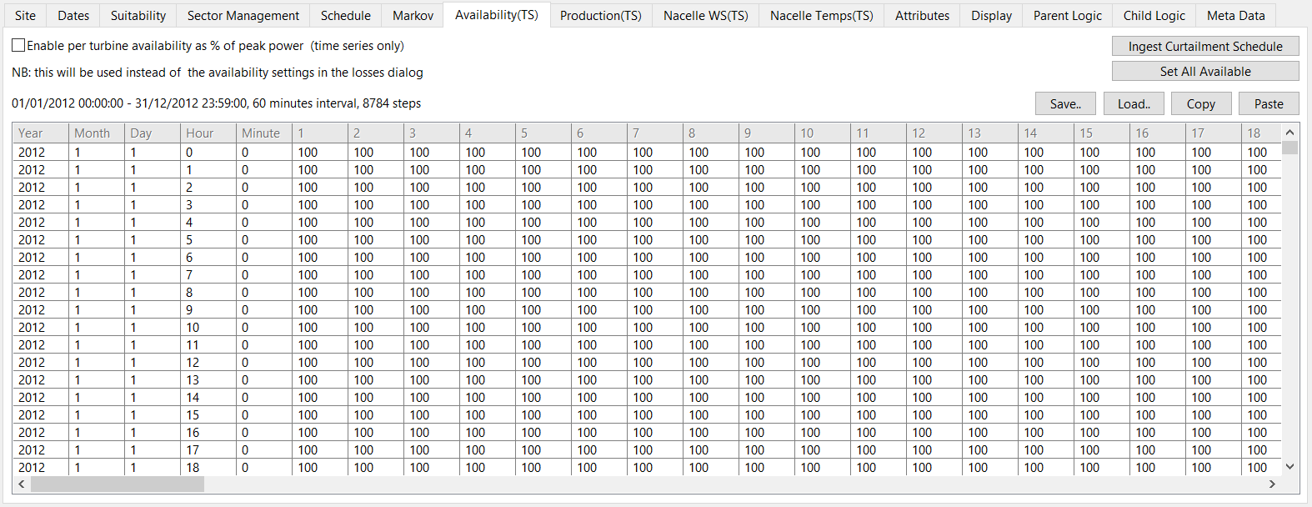This screenshot has width=1312, height=507.
Task: Click the Hour column header
Action: [x=208, y=133]
